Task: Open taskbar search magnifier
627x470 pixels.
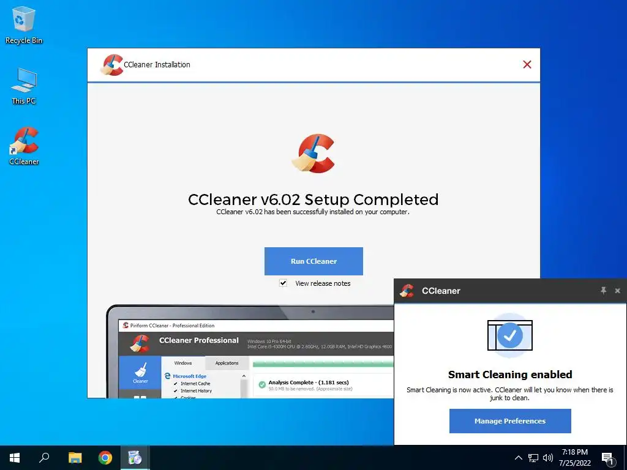Action: (44, 458)
